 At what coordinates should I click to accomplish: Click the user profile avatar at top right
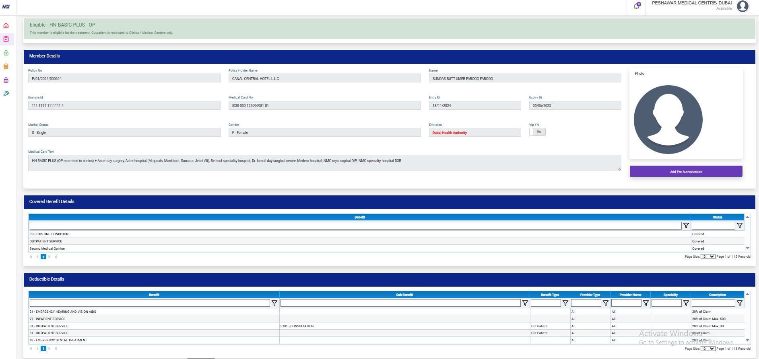[x=742, y=6]
